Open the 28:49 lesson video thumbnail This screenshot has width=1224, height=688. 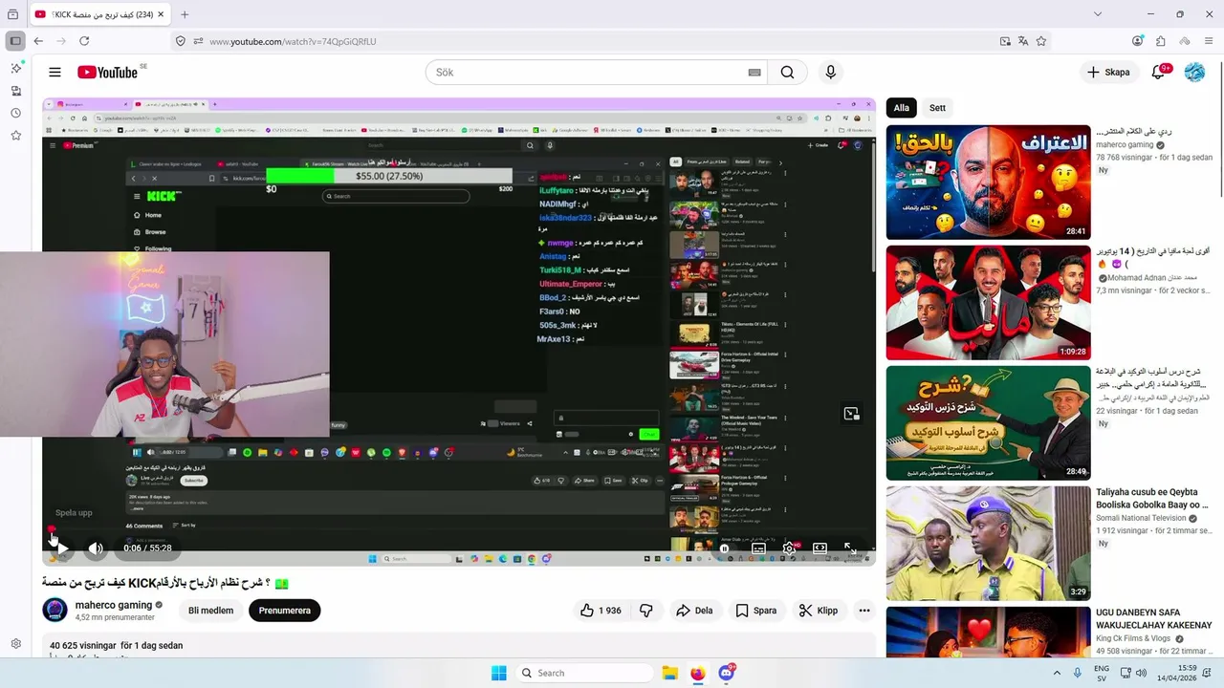988,423
